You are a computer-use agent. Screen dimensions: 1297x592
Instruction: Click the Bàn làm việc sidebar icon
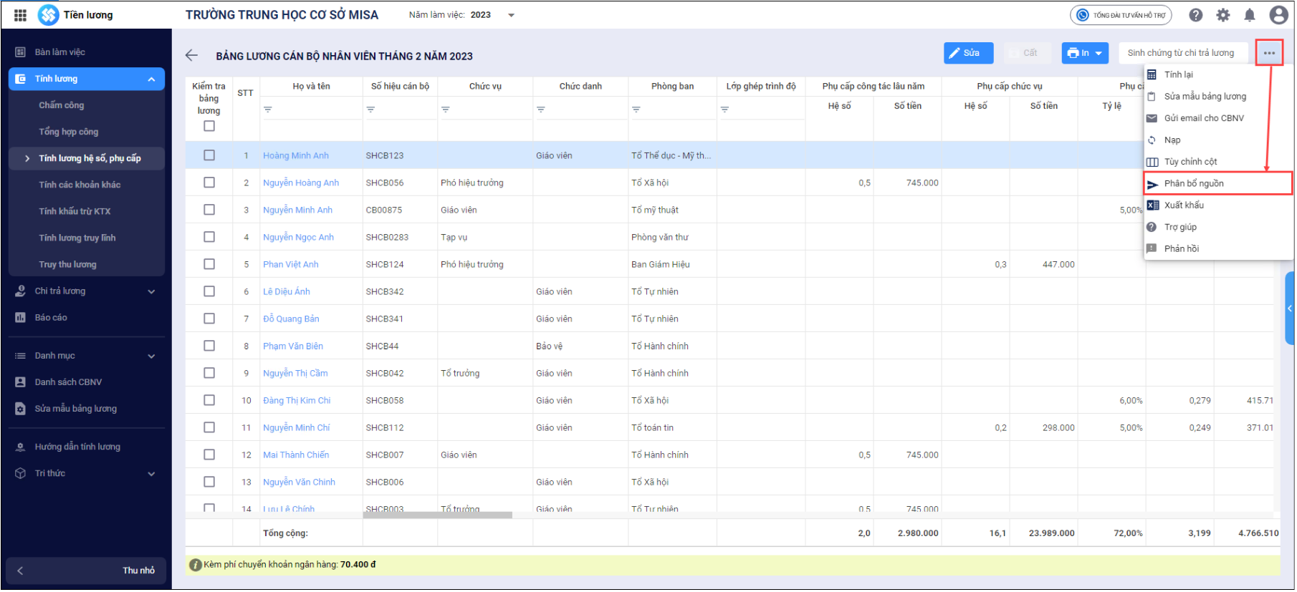21,52
